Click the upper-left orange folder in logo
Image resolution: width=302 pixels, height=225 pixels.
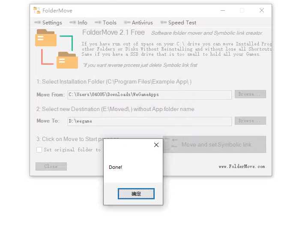[46, 38]
